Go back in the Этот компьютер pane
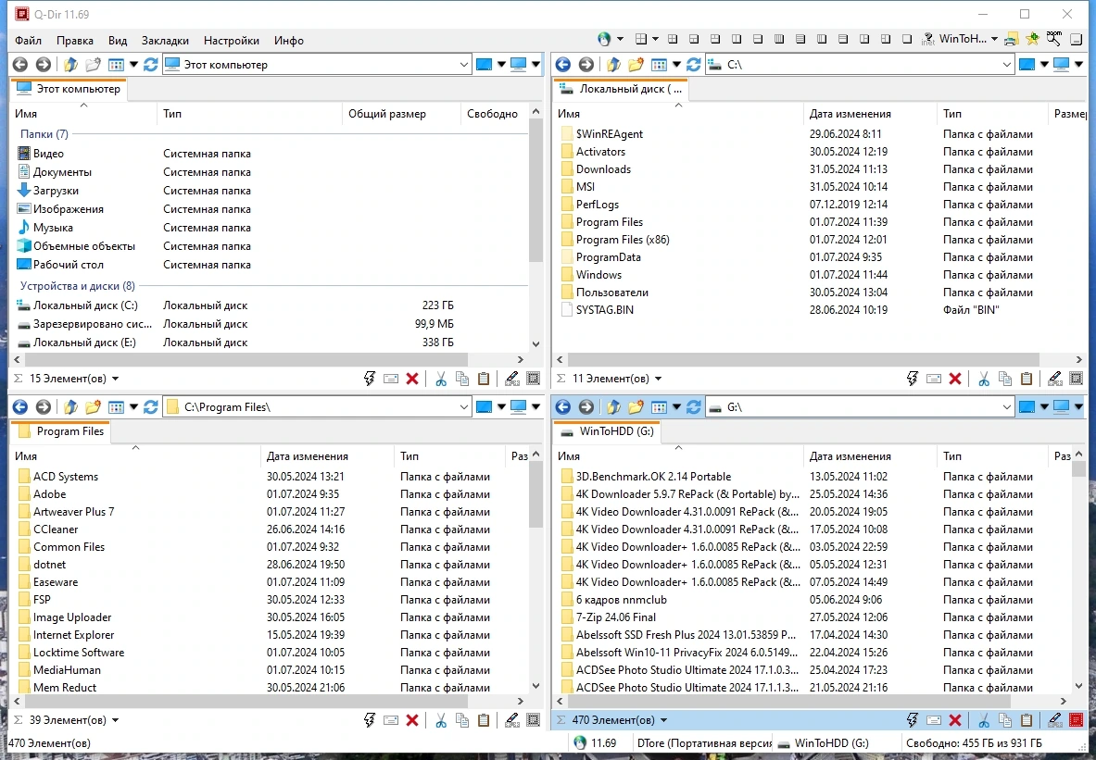This screenshot has height=760, width=1096. [x=20, y=64]
